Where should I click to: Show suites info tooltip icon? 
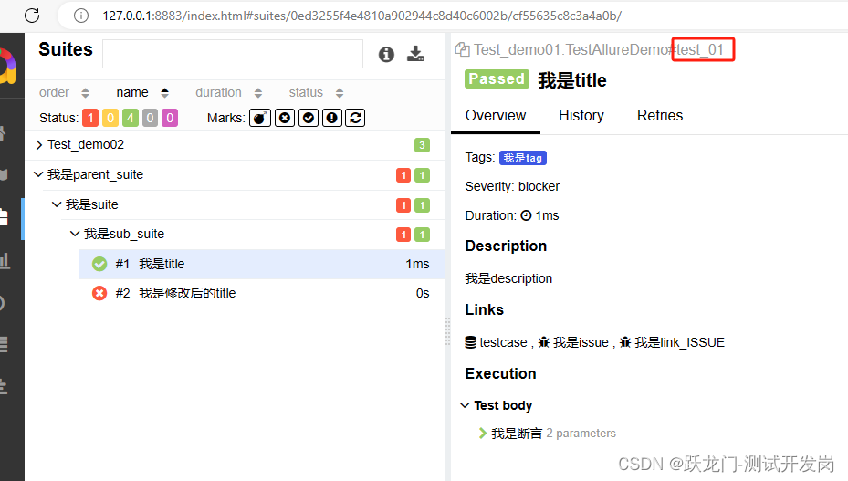click(x=386, y=54)
